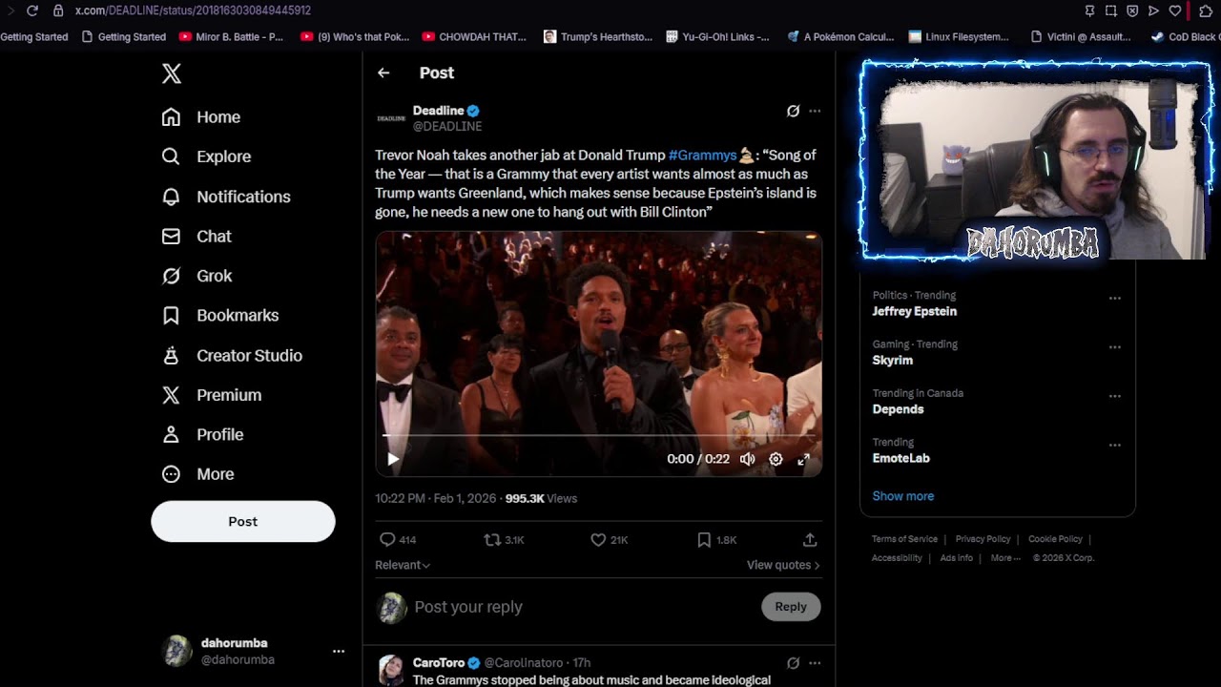Click the Profile person icon
The width and height of the screenshot is (1221, 687).
(171, 434)
